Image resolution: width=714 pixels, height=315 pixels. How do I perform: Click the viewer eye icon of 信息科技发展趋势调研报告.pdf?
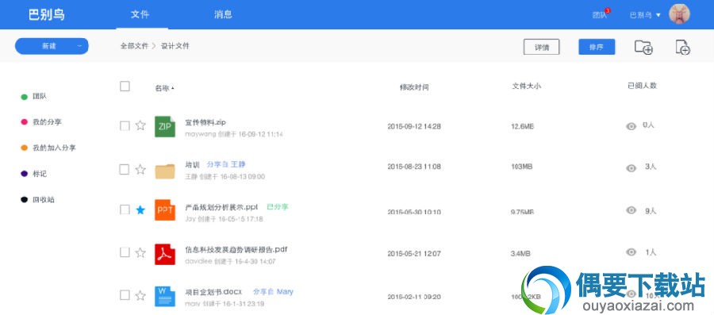(x=631, y=252)
